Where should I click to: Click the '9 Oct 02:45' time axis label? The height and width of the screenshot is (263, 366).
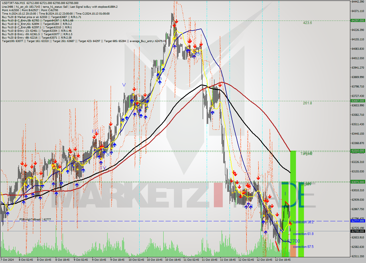81,260
